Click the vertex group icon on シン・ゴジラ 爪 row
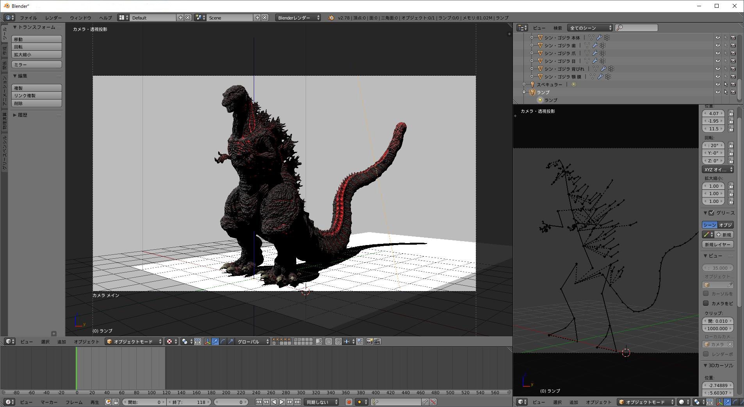Viewport: 744px width, 407px height. 603,53
